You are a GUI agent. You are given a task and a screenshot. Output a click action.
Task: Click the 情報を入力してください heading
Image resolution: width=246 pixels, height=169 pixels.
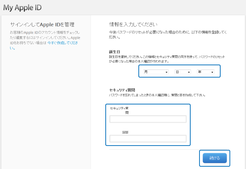[133, 25]
